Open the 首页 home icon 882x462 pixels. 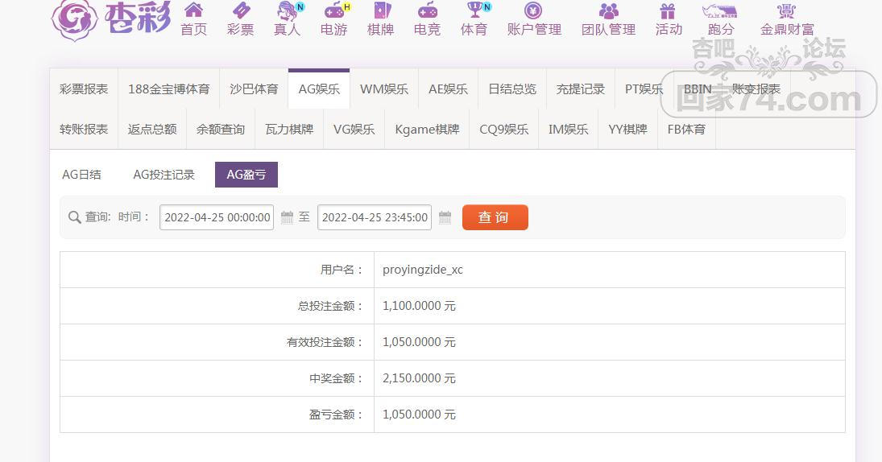[193, 10]
